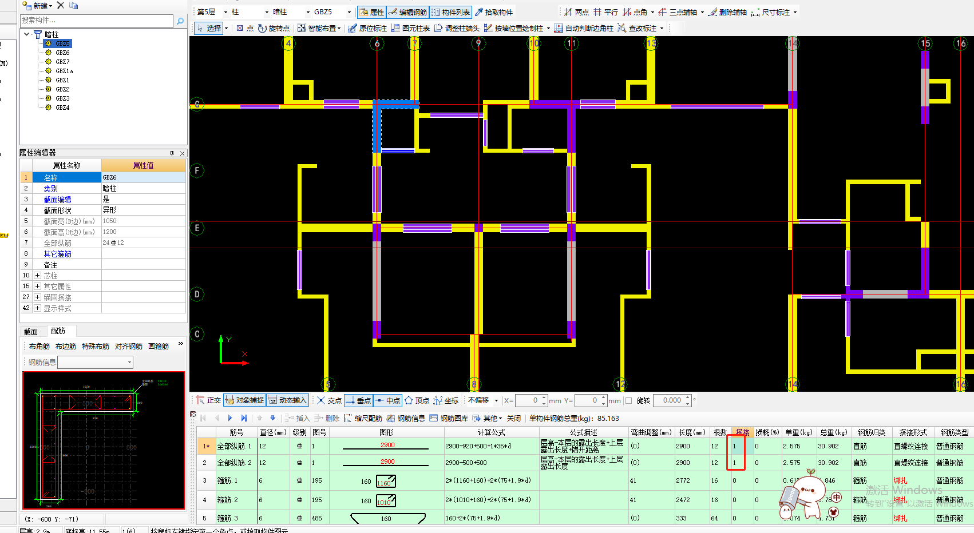Click the 新建 new component button
The height and width of the screenshot is (533, 974).
point(37,6)
